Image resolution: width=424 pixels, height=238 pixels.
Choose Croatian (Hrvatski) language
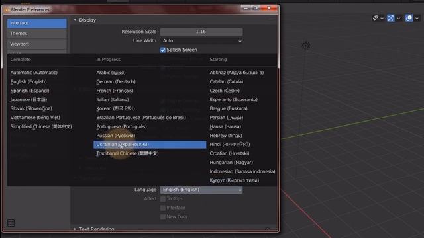coord(230,153)
